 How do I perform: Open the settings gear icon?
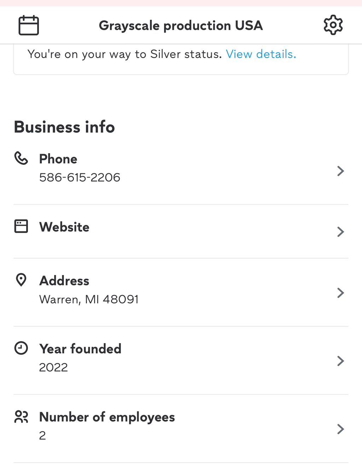(x=333, y=25)
